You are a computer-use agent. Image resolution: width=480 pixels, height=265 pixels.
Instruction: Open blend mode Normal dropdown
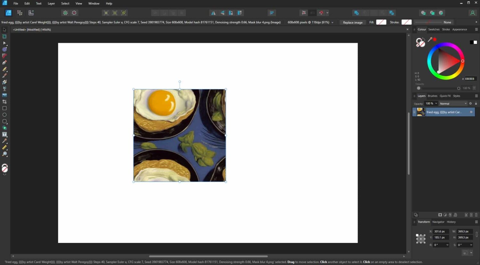453,104
